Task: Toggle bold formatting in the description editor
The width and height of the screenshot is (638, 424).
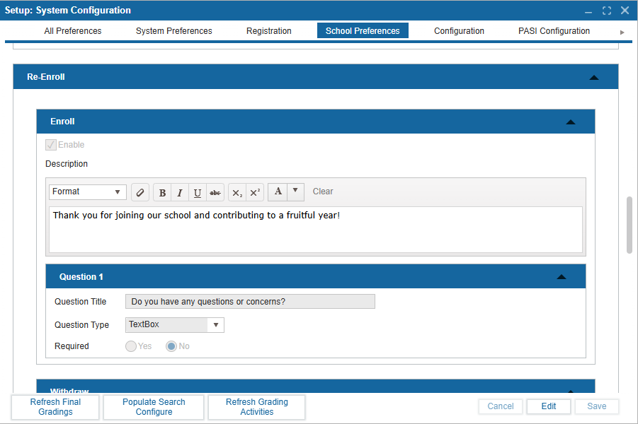Action: point(162,192)
